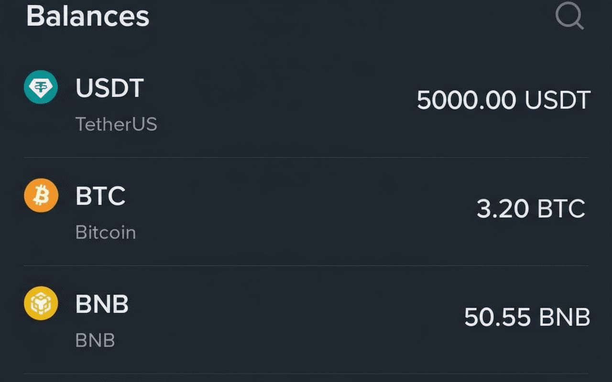Open the search magnifier icon
612x382 pixels.
[x=569, y=17]
